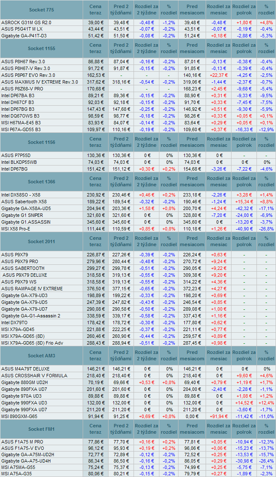This screenshot has width=276, height=477.
Task: Click the ASUS P8H67 Rev.3.0 product name
Action: click(x=24, y=62)
